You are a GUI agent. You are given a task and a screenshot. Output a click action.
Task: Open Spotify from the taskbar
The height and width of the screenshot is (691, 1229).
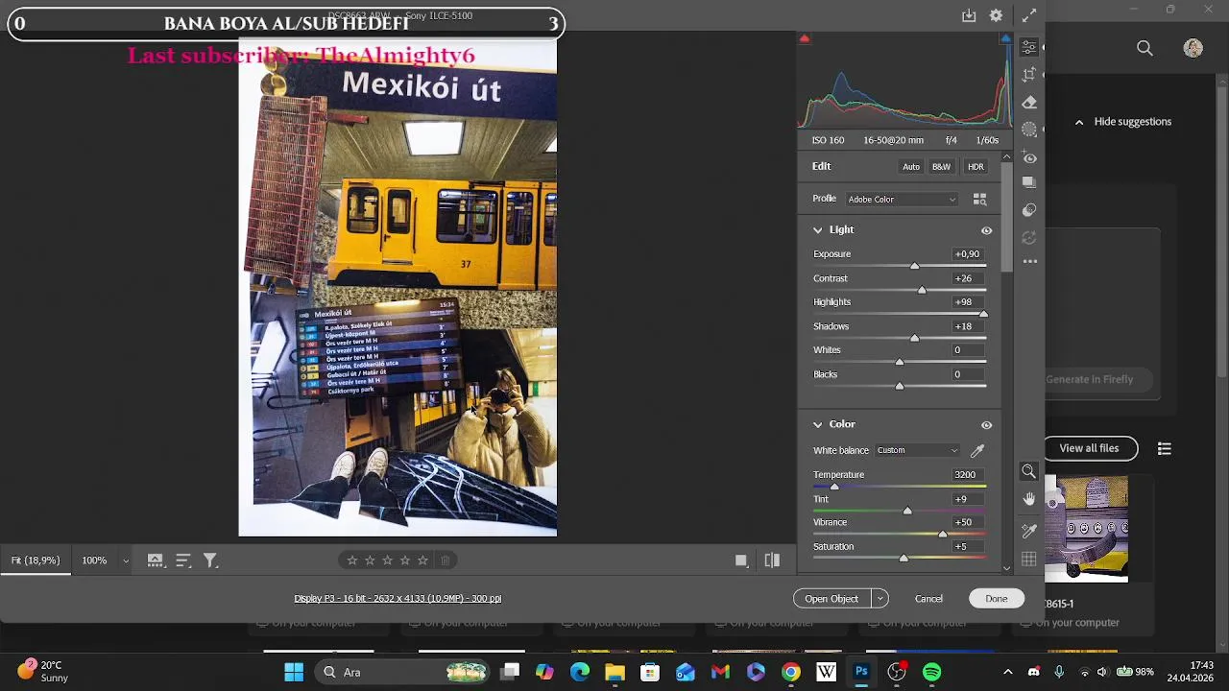931,672
